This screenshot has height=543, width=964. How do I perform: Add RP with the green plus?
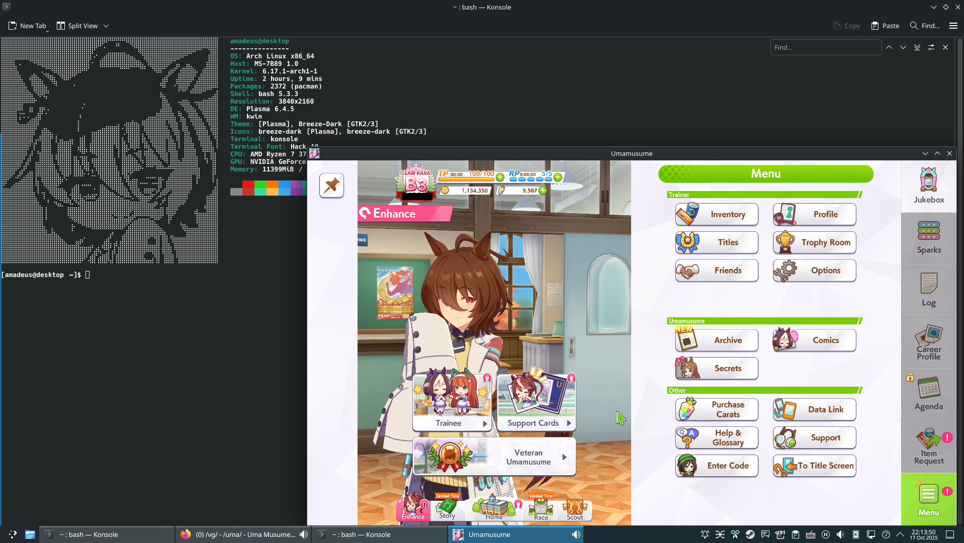[x=558, y=177]
